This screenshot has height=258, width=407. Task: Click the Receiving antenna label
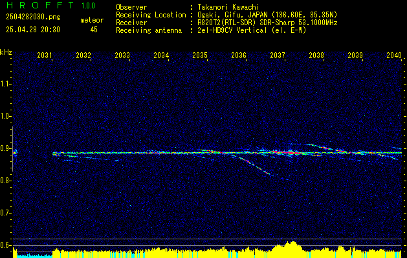click(x=149, y=30)
